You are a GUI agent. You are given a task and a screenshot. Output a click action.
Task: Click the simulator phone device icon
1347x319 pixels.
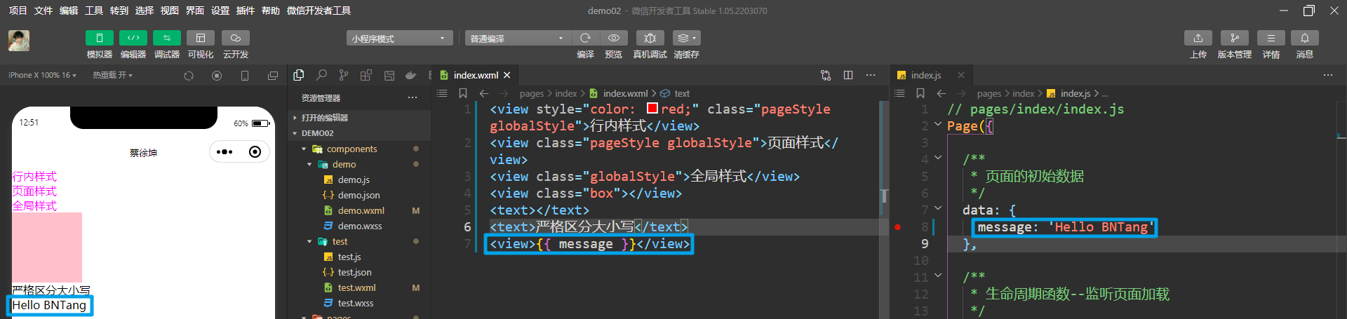point(245,76)
